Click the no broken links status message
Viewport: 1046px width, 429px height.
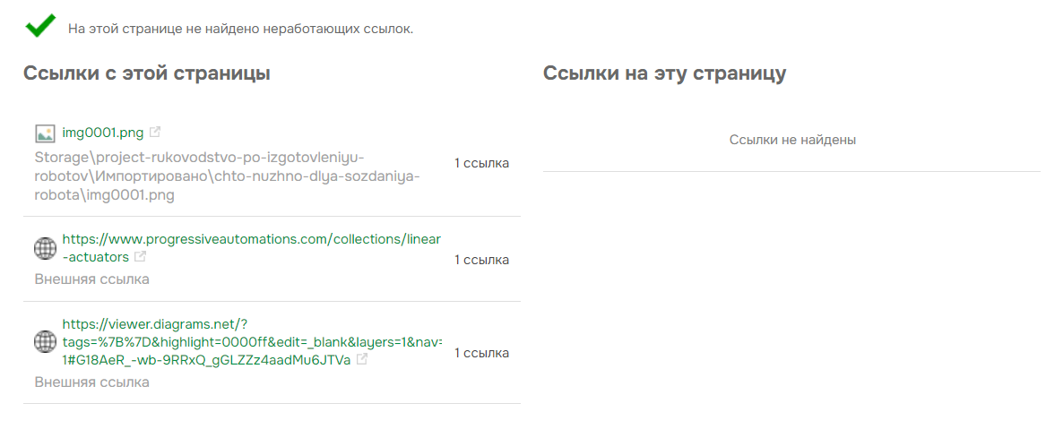point(241,30)
